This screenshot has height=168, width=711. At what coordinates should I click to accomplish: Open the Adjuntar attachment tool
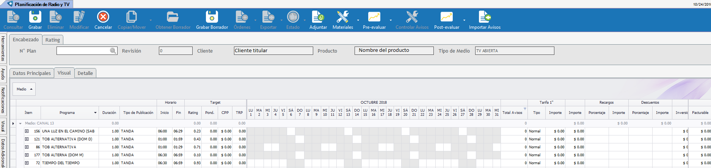click(x=318, y=17)
